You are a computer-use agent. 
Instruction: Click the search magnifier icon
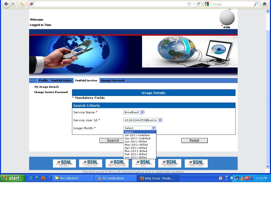pos(256,4)
